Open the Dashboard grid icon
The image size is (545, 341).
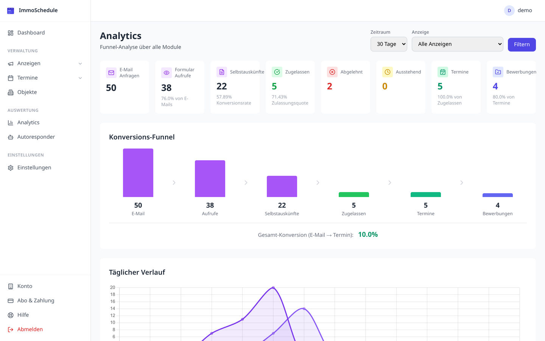[x=10, y=33]
